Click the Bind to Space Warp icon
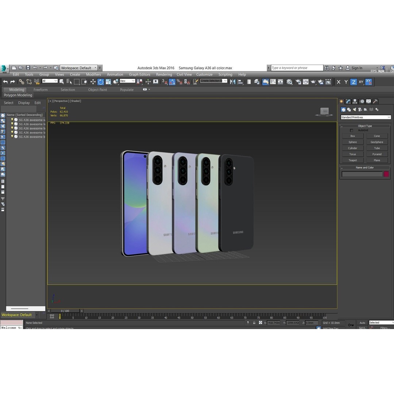Screen dimensions: 394x394 point(37,82)
